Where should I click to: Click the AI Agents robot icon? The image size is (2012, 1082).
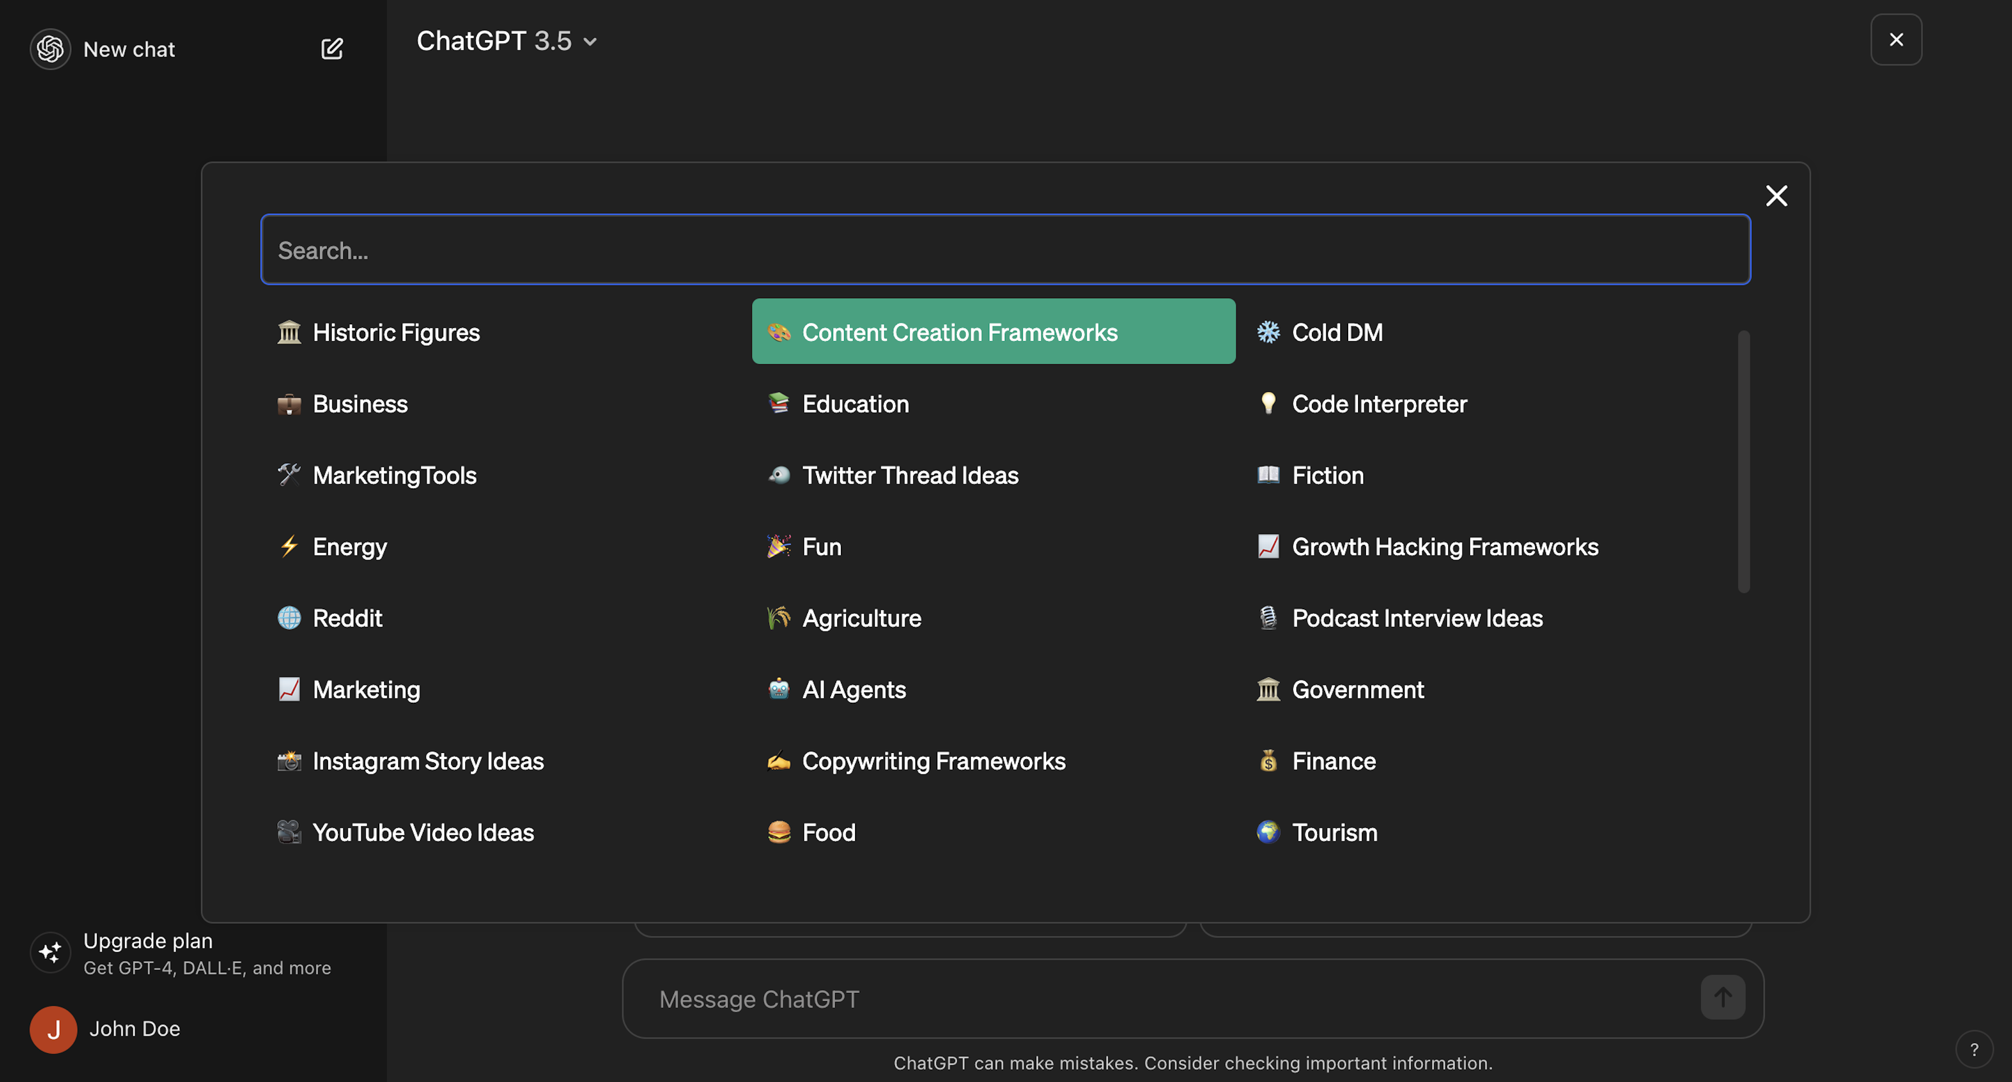tap(779, 690)
